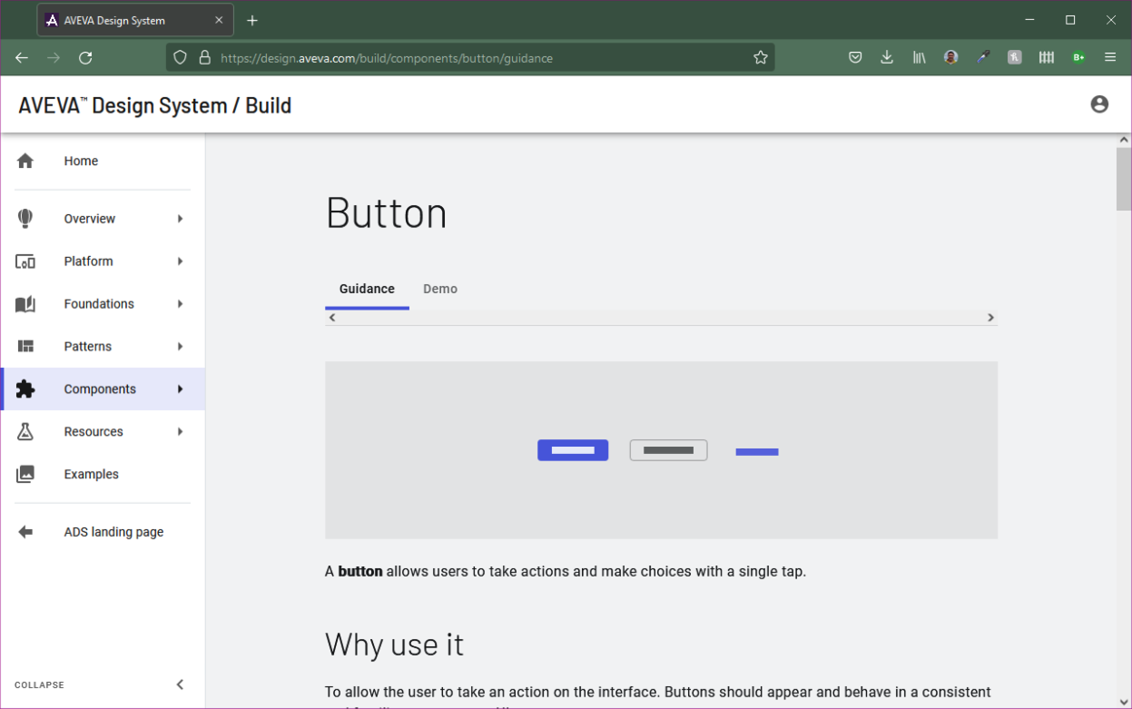Click the Overview lightbulb icon
The width and height of the screenshot is (1132, 709).
[x=25, y=219]
